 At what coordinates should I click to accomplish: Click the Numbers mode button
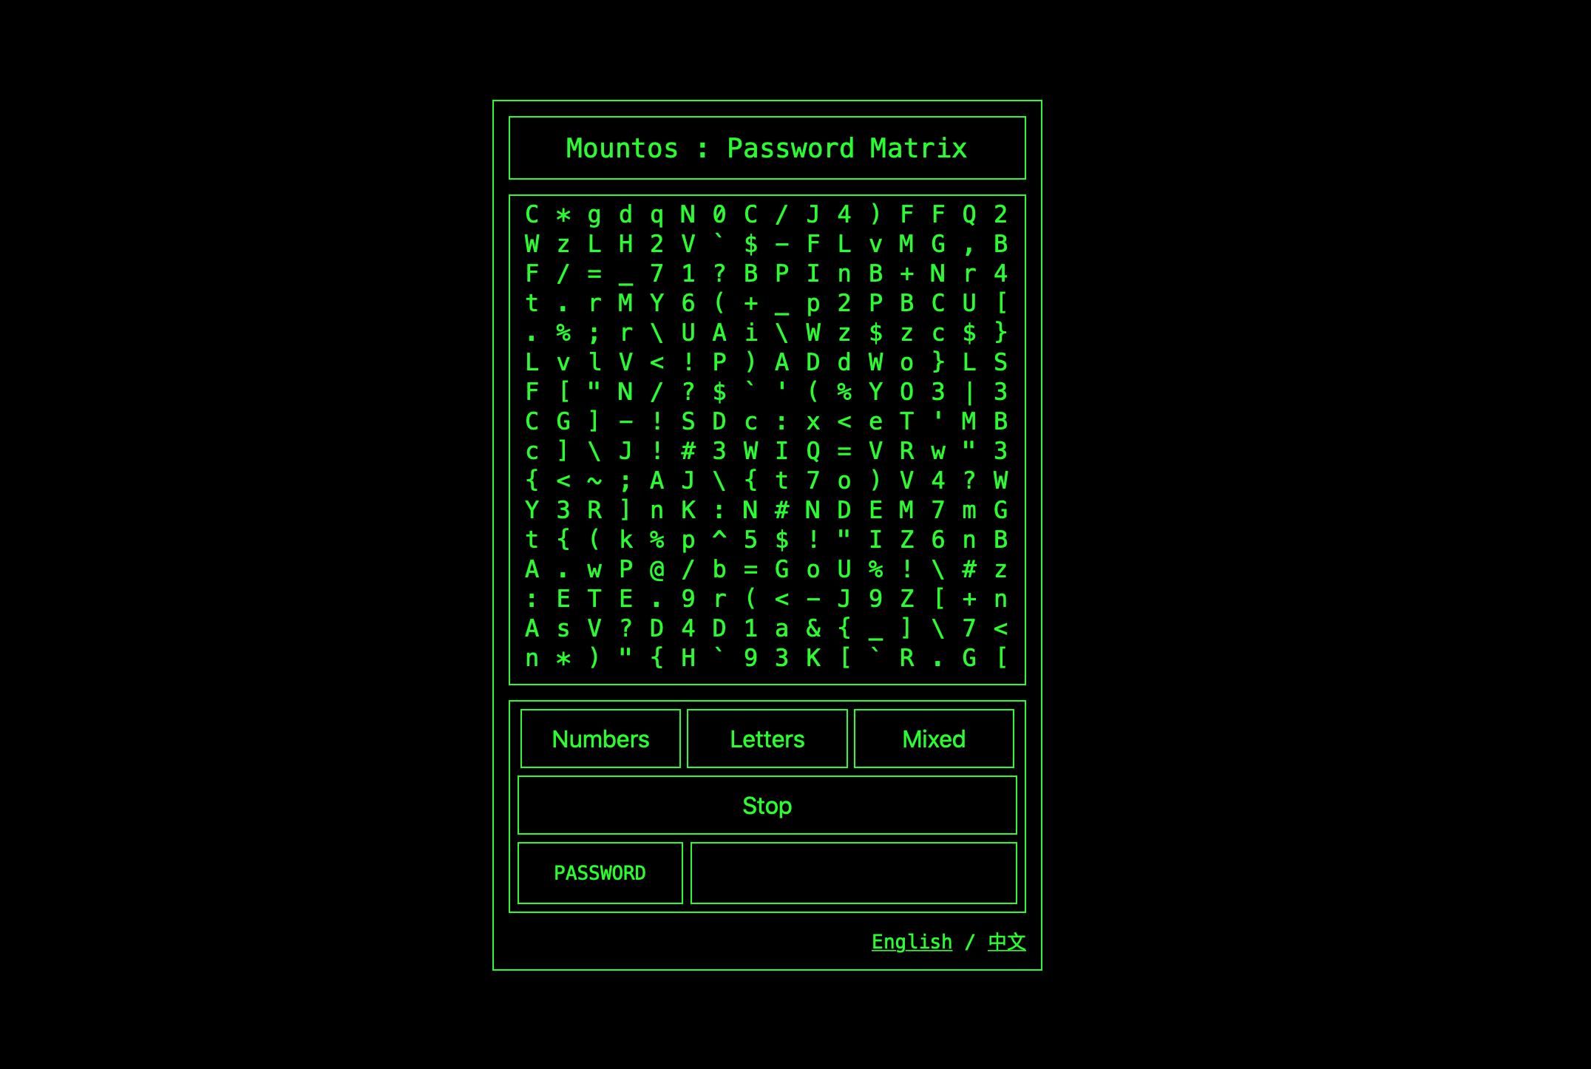click(600, 740)
